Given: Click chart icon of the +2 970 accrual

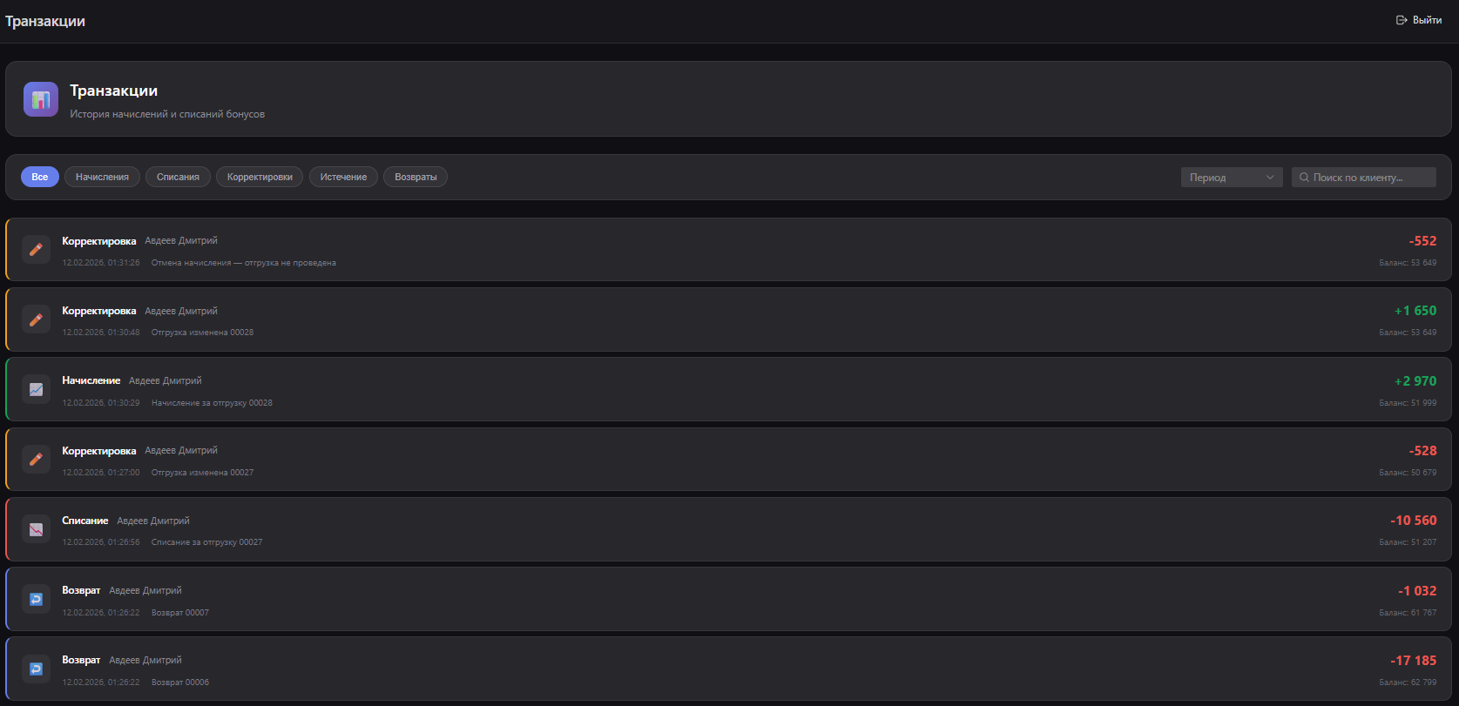Looking at the screenshot, I should pyautogui.click(x=36, y=390).
